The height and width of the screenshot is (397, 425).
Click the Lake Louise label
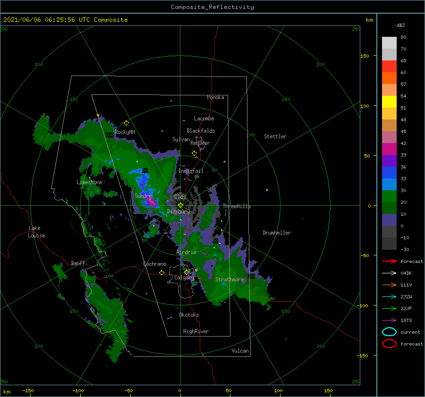click(x=36, y=232)
